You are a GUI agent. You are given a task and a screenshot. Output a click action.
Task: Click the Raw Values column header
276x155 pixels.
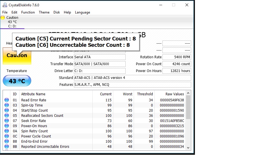170,94
